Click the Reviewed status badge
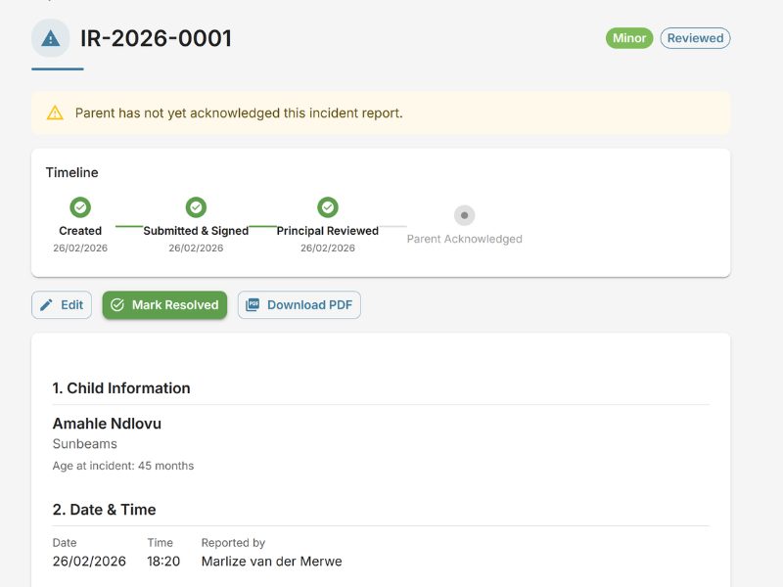Viewport: 783px width, 587px height. [695, 38]
